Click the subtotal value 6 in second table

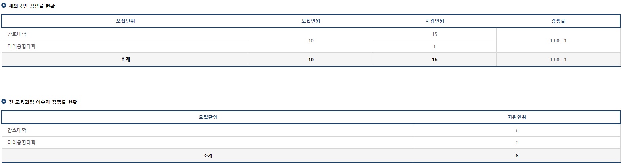tap(517, 156)
